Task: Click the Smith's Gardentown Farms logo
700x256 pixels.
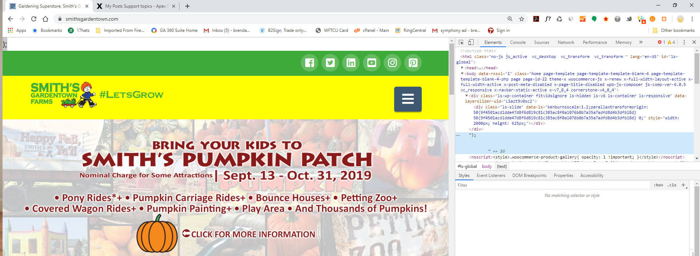Action: [64, 95]
